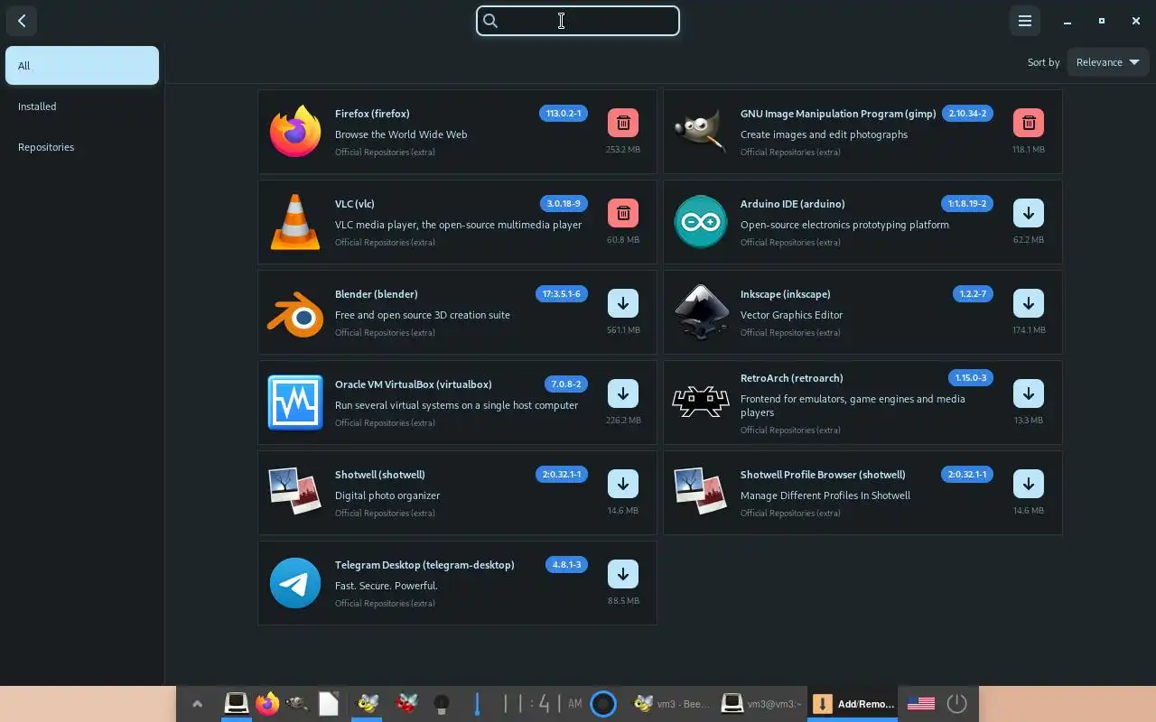This screenshot has width=1156, height=722.
Task: Click the Shotwell digital photo organizer icon
Action: click(295, 492)
